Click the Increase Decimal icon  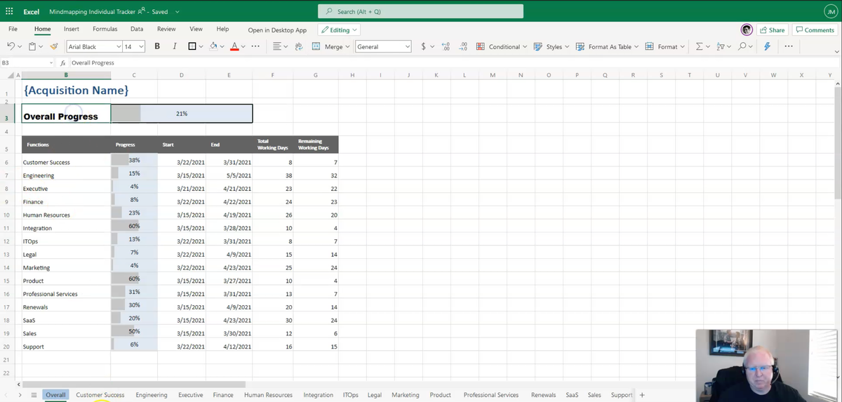point(446,46)
